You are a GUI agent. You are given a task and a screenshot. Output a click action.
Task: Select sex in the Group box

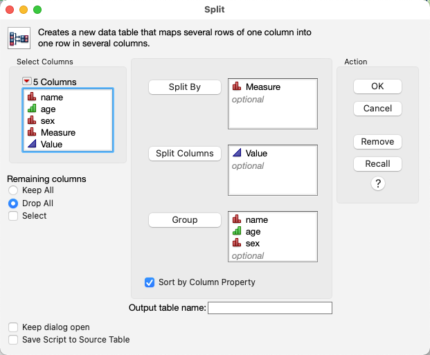tap(253, 244)
